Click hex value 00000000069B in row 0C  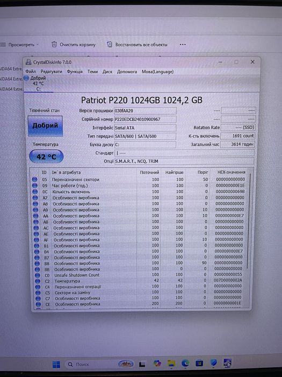230,192
